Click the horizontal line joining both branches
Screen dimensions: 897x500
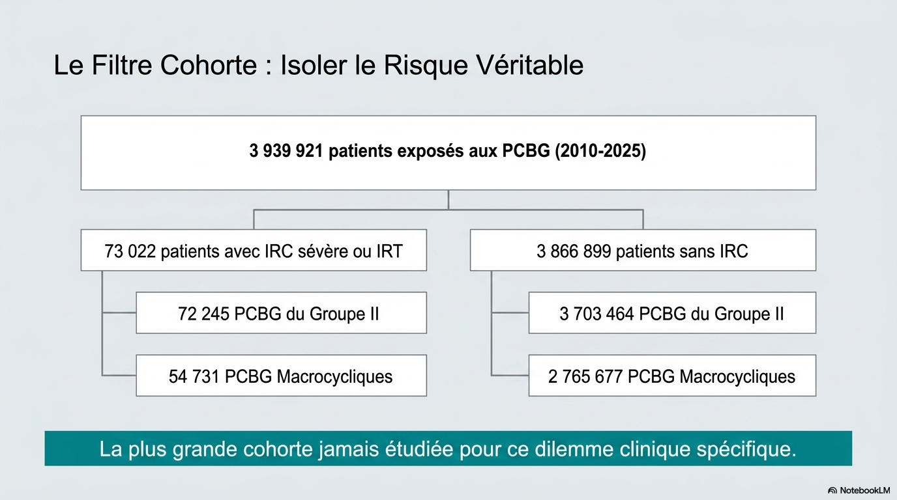(448, 210)
